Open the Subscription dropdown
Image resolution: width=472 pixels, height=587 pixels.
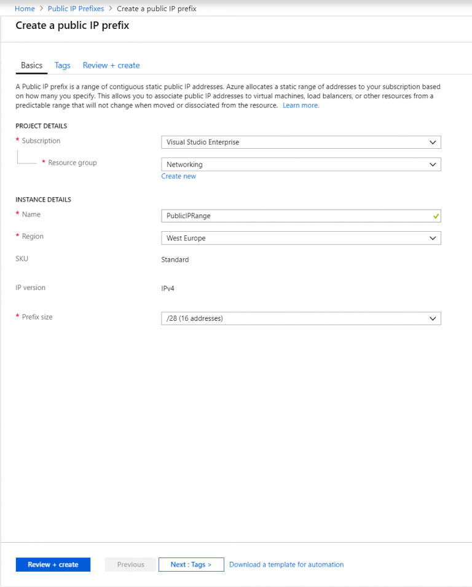[x=301, y=142]
